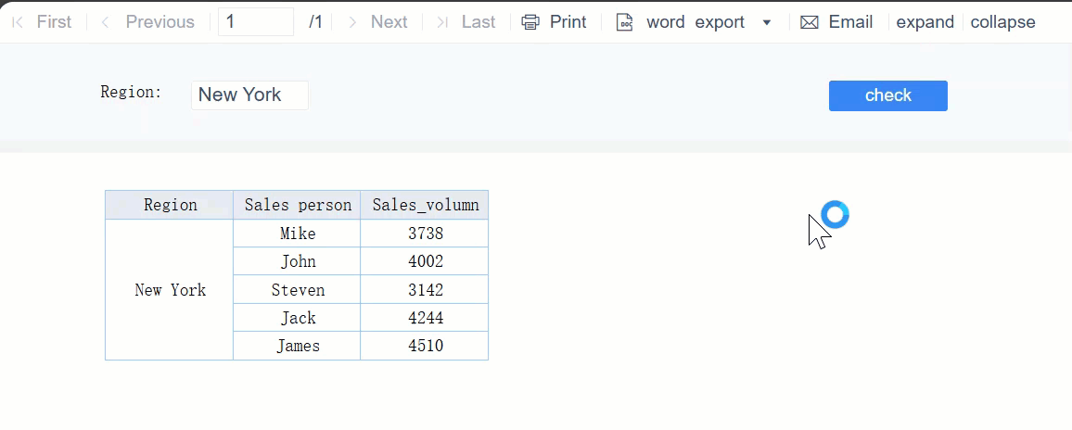Click the /1 total pages text

click(315, 22)
